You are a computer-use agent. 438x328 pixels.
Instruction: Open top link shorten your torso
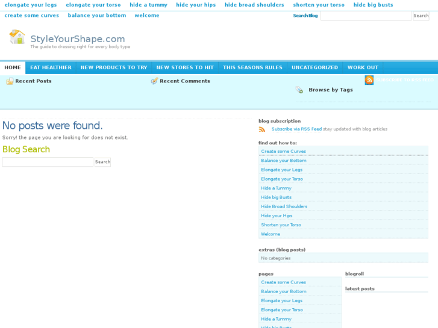pyautogui.click(x=319, y=5)
